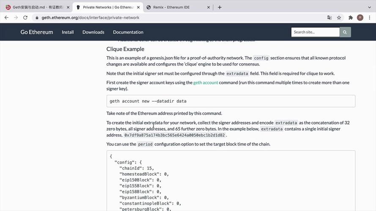The image size is (376, 211).
Task: Go to Documentation in the navbar
Action: click(x=128, y=32)
